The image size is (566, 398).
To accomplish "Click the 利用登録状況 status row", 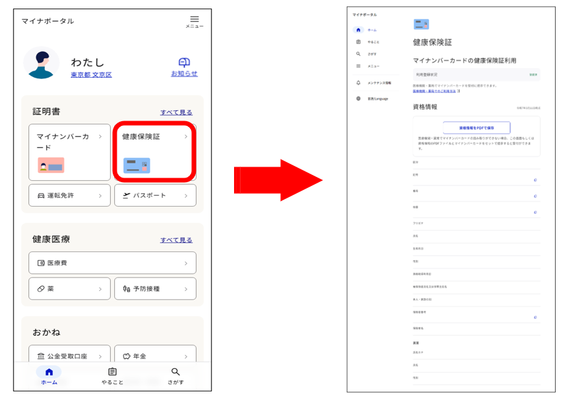I will [x=477, y=75].
